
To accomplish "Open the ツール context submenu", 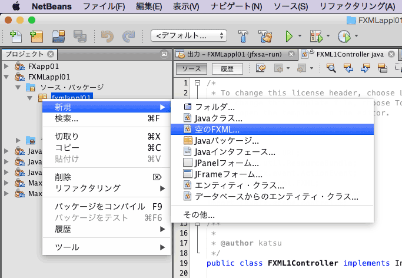I will pos(107,247).
